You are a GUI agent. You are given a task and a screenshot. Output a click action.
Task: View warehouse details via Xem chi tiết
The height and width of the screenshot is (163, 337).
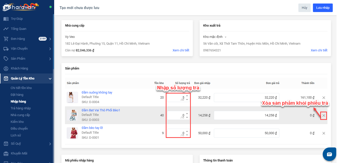click(x=319, y=50)
